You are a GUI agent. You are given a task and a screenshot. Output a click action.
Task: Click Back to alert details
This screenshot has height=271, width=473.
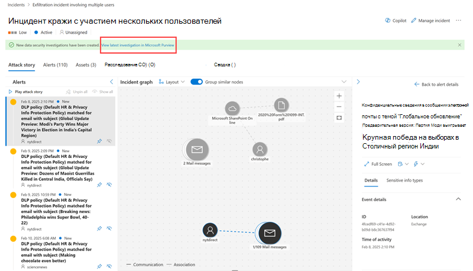tap(436, 85)
